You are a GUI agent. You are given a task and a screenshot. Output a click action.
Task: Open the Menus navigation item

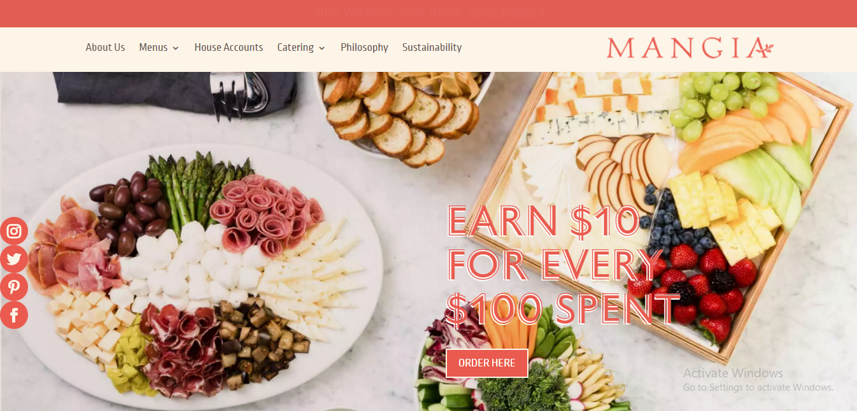pos(153,47)
